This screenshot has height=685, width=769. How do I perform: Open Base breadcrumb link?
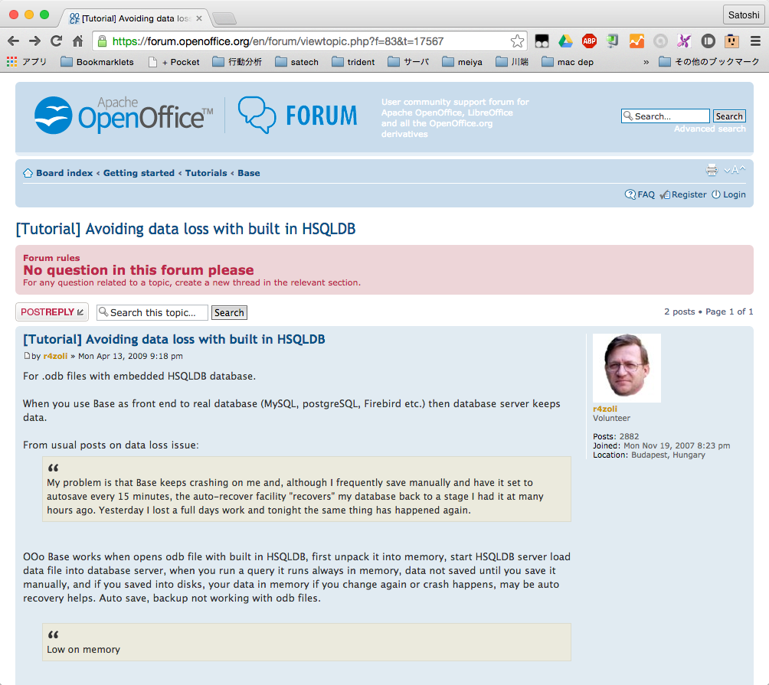249,173
